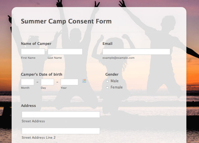Screen dimensions: 199x143
Task: Focus the Street Address Line 2 input
Action: click(x=61, y=131)
